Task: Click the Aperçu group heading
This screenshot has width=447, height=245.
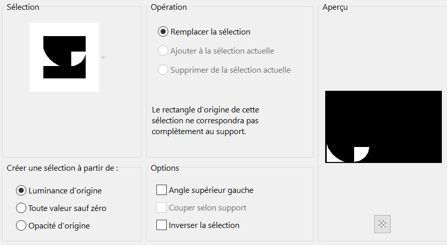Action: [334, 8]
